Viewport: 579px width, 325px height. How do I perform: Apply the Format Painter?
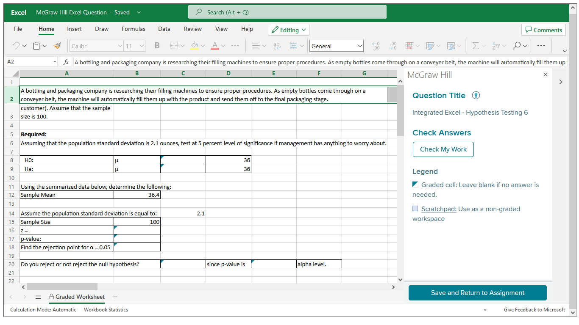tap(57, 45)
